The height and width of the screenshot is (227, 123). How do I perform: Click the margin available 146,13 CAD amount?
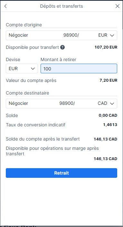[105, 159]
